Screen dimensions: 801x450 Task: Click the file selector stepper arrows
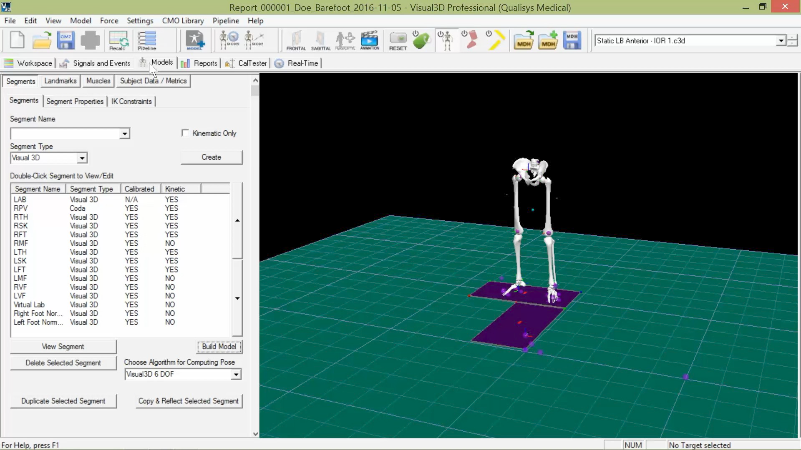pyautogui.click(x=792, y=41)
